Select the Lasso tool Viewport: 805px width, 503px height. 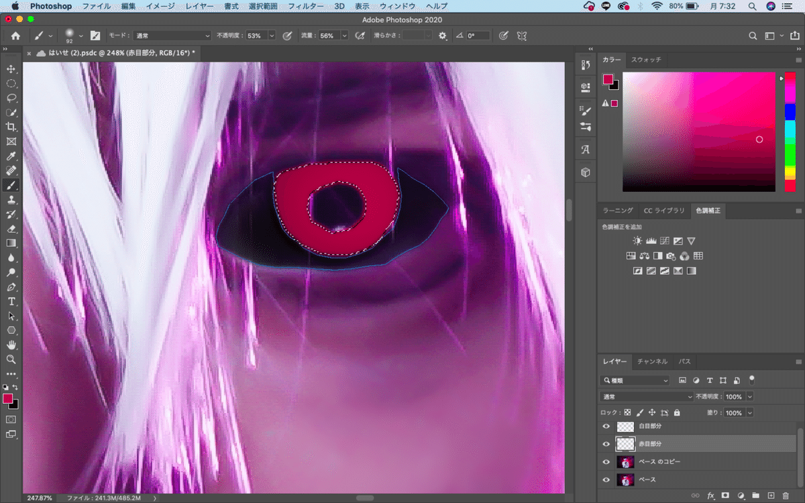coord(11,98)
